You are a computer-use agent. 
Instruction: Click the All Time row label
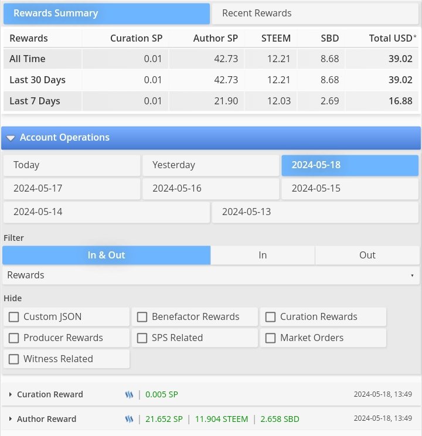click(x=28, y=59)
